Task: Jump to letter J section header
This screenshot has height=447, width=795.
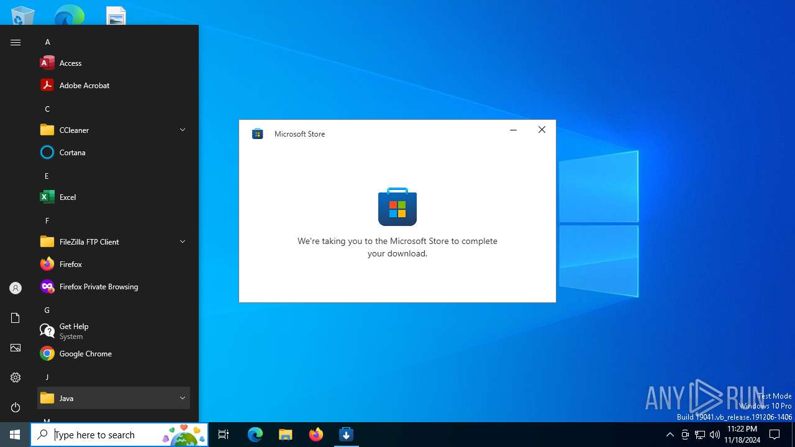Action: (47, 377)
